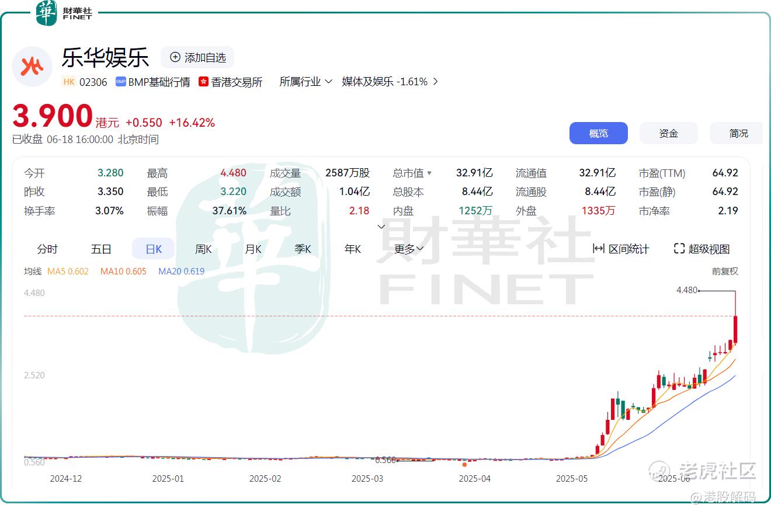Switch to the 简况 tab

(x=737, y=133)
